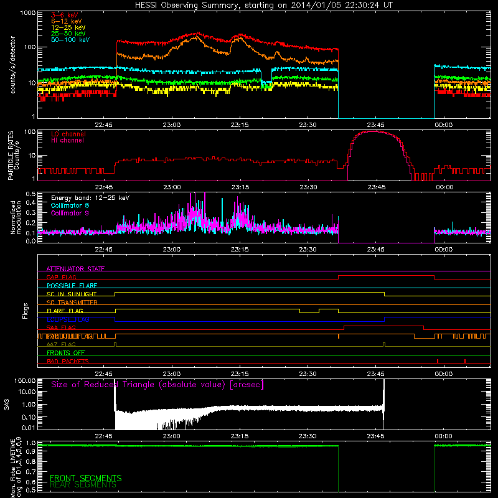Click the 23:15 label under the count-rate panel
Image resolution: width=498 pixels, height=498 pixels.
(x=240, y=125)
